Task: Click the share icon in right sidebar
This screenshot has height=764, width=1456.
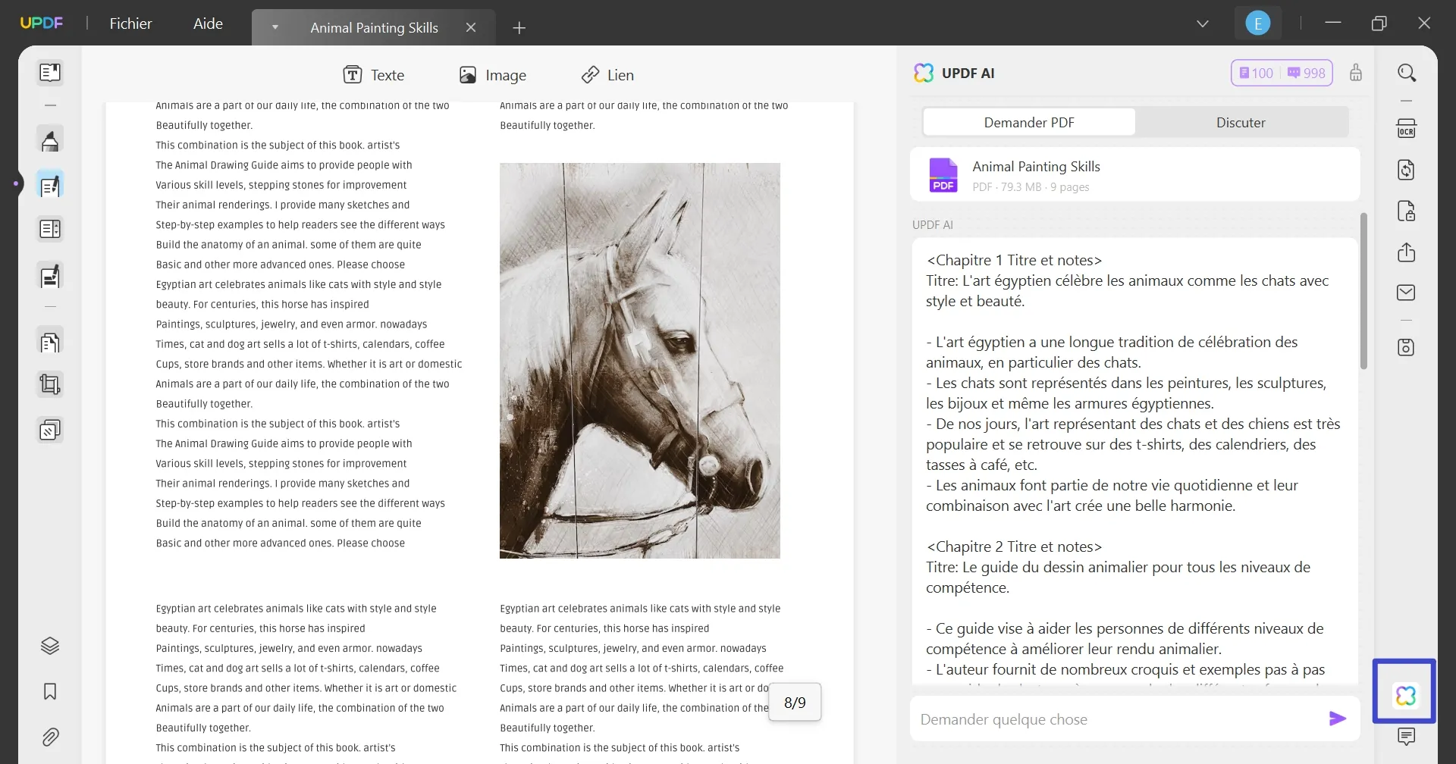Action: point(1407,252)
